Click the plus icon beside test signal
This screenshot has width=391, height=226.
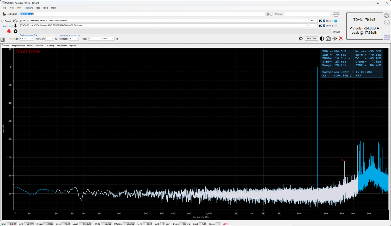267,14
